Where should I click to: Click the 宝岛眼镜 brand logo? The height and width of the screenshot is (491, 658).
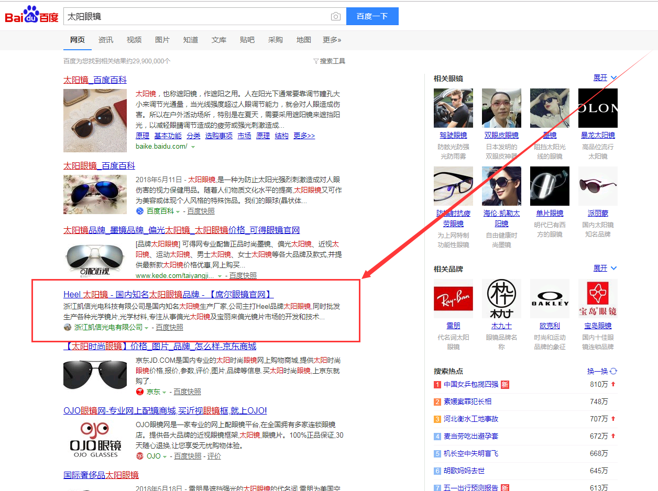pyautogui.click(x=598, y=298)
